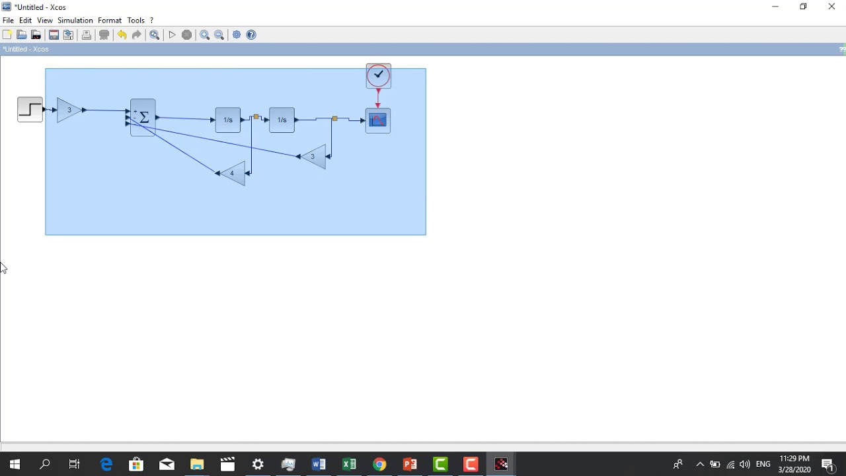Open Mail app from taskbar

point(167,465)
